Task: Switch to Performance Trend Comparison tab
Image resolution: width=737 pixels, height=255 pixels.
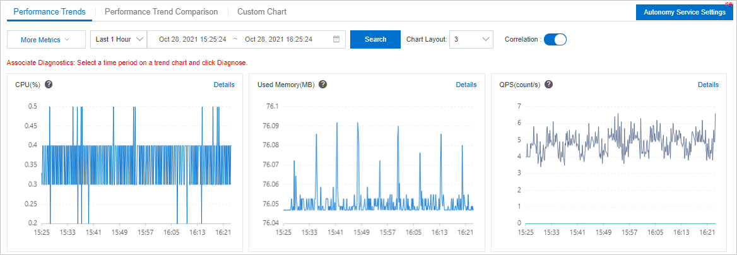Action: coord(162,12)
